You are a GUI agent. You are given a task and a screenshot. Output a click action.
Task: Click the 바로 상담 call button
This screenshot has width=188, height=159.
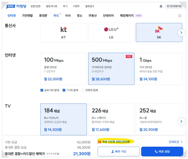(162, 152)
